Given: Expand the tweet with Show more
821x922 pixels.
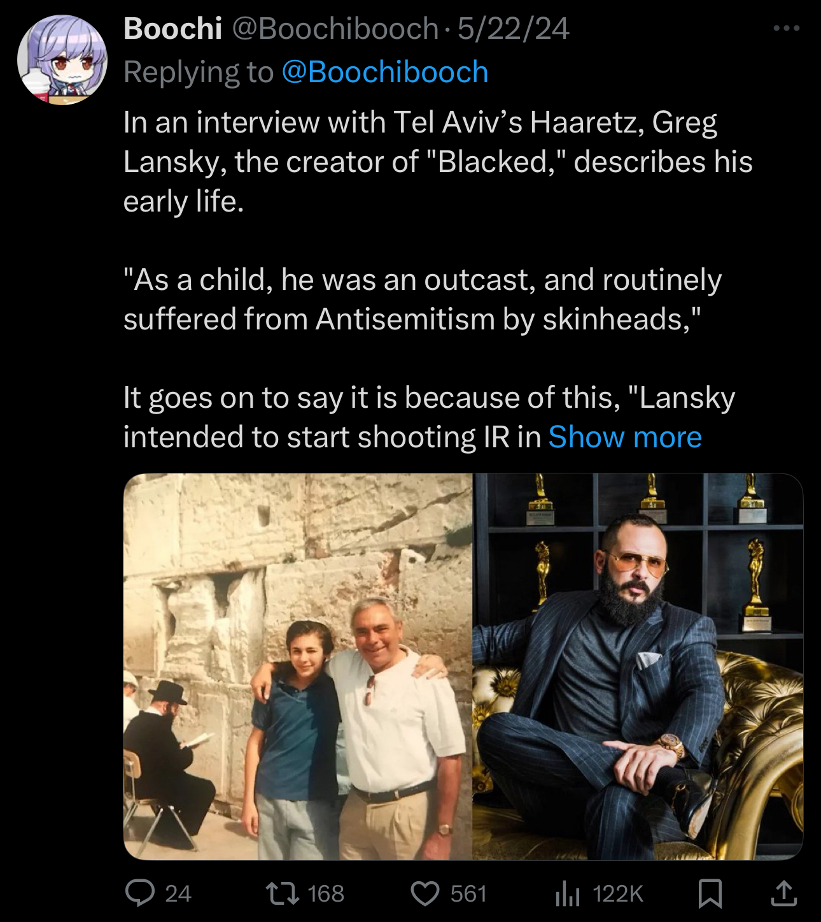Looking at the screenshot, I should 624,437.
